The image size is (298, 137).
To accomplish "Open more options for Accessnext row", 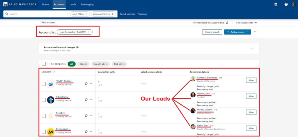I will [x=91, y=131].
